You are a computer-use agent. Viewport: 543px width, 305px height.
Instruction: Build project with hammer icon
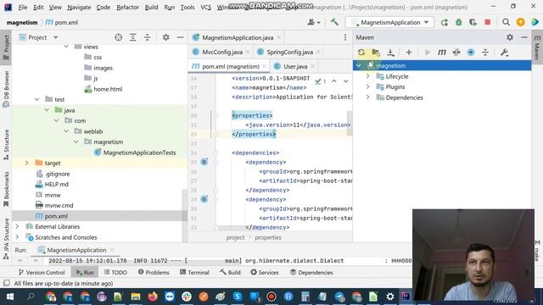(334, 22)
